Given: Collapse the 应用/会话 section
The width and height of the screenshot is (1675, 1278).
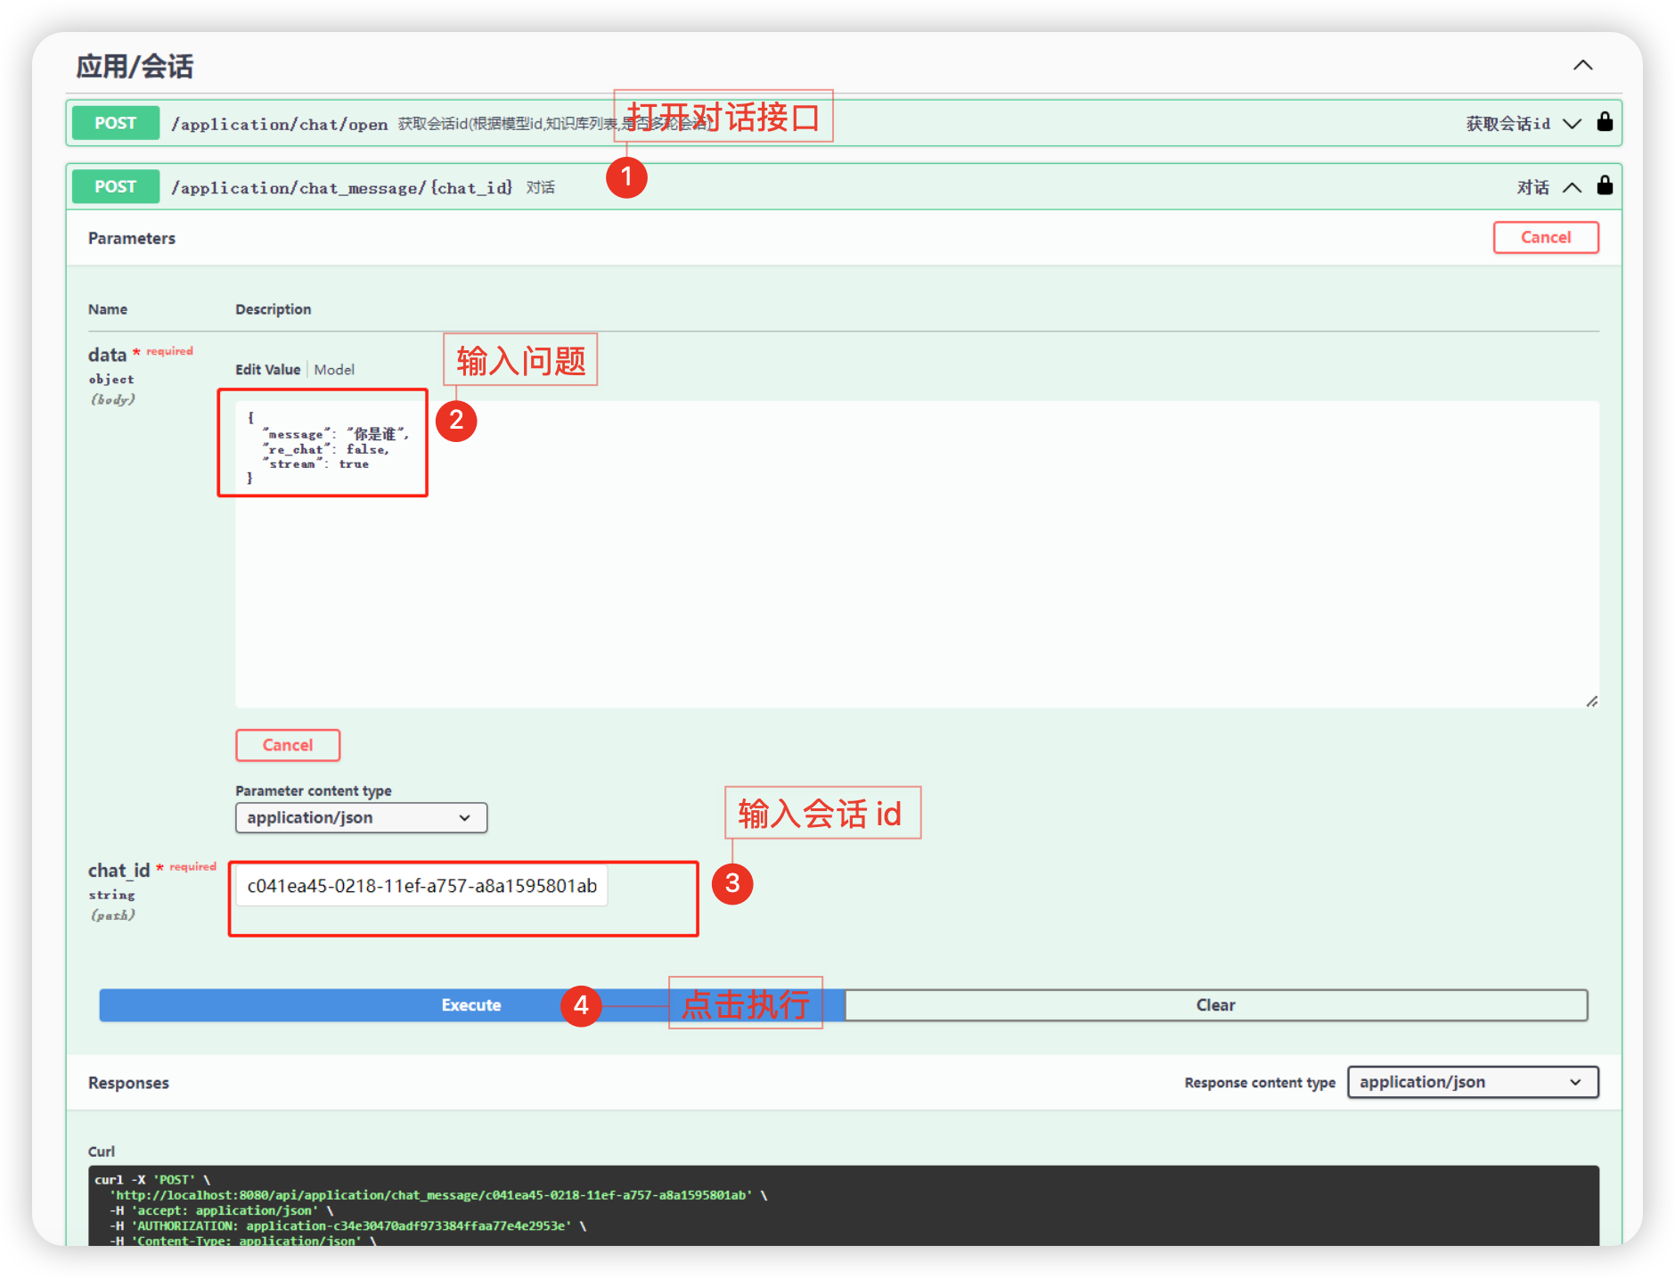Looking at the screenshot, I should pyautogui.click(x=1583, y=64).
